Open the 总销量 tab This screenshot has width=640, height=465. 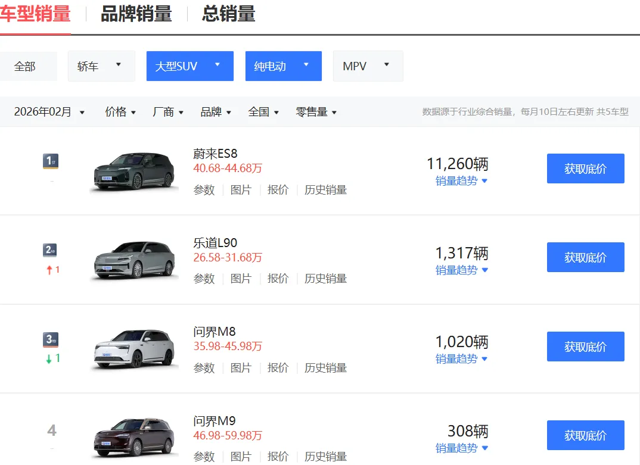(x=229, y=14)
